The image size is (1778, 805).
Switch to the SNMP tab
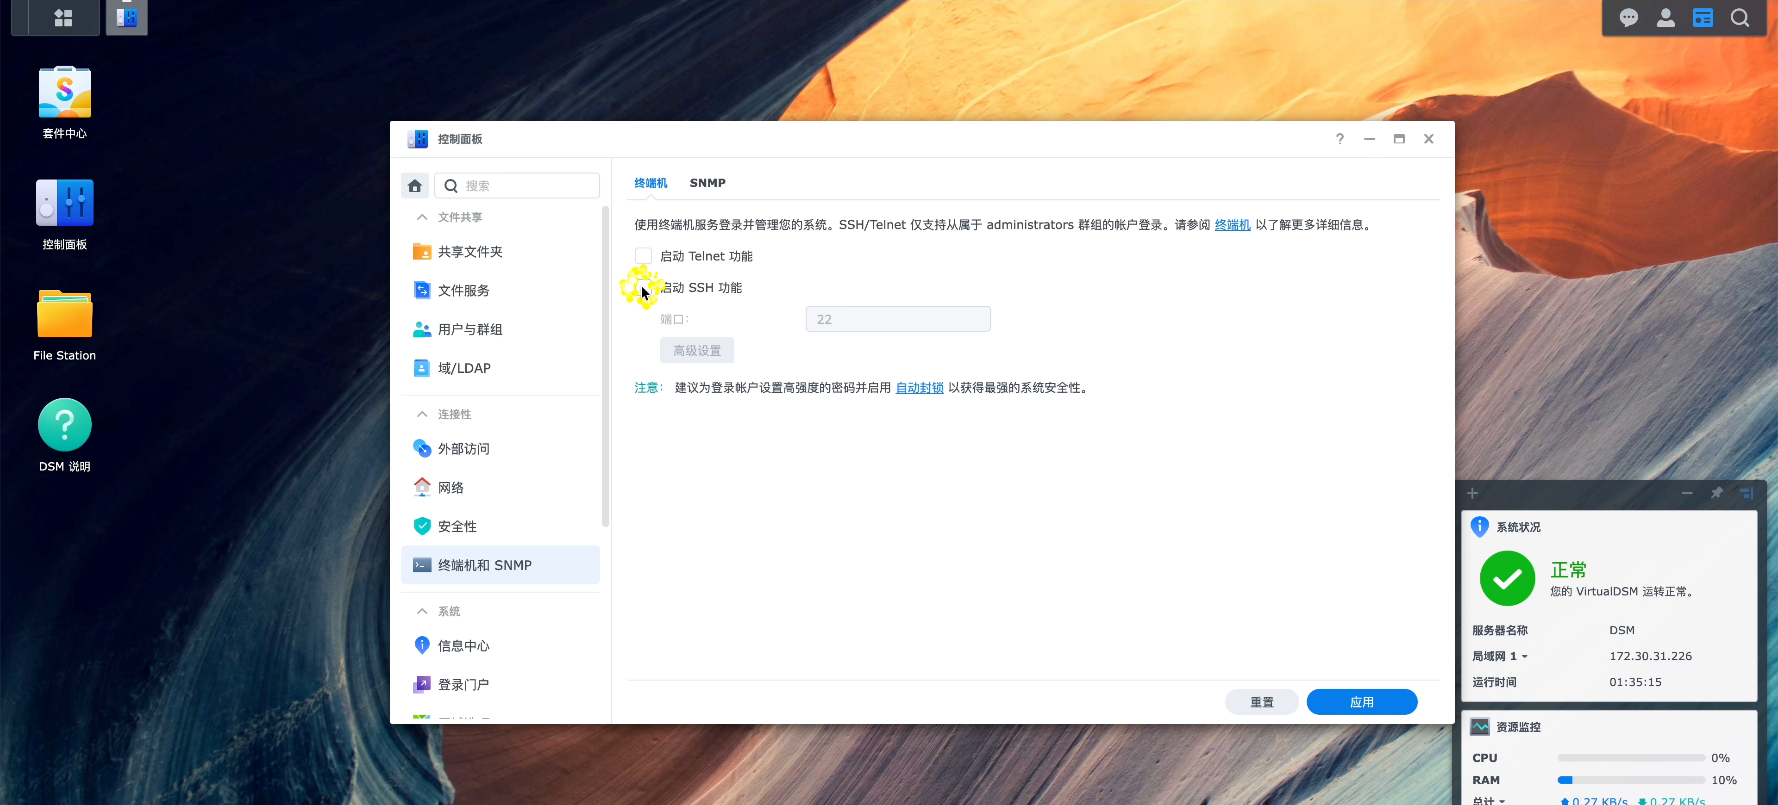[x=707, y=183]
